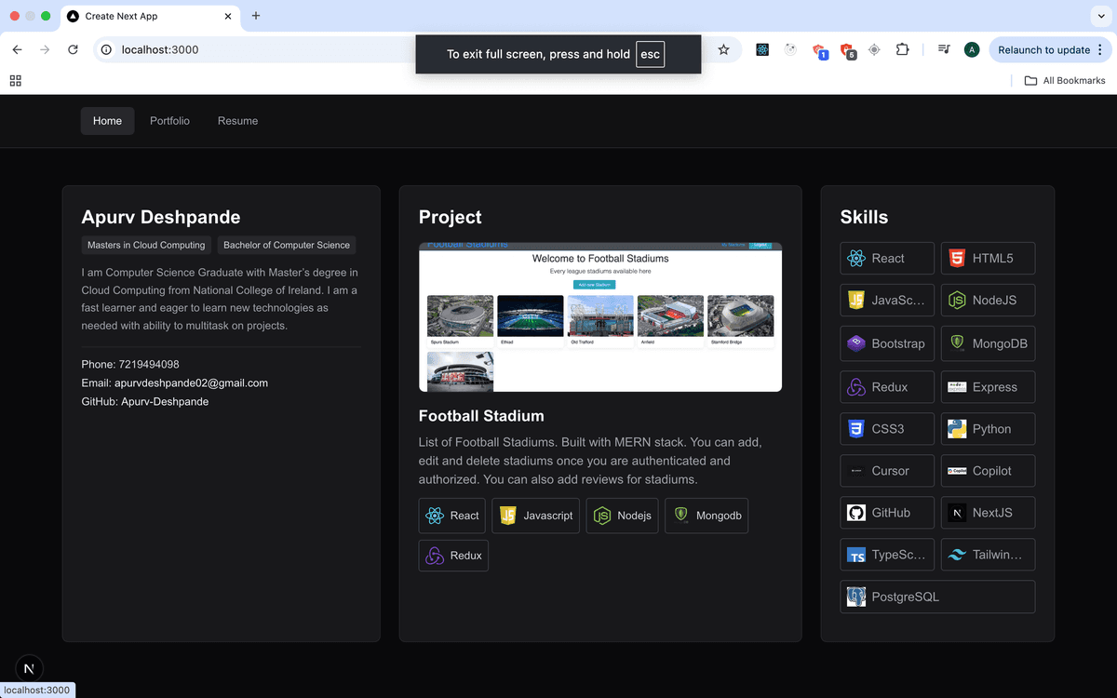
Task: Open the media control icon in toolbar
Action: (x=944, y=49)
